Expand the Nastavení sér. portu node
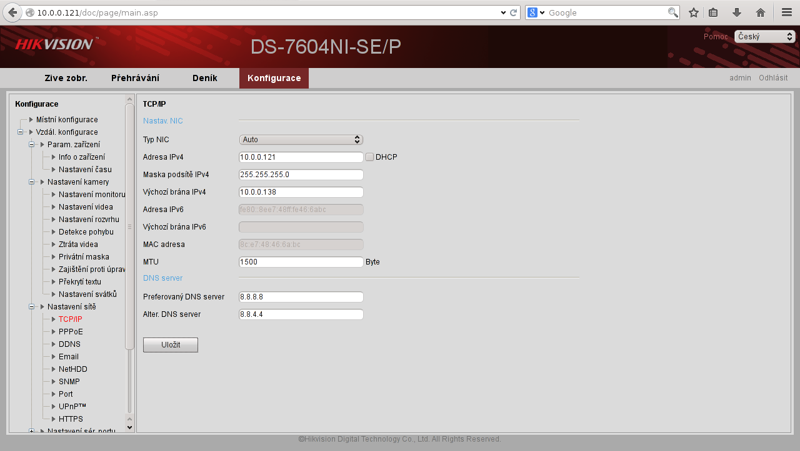The height and width of the screenshot is (451, 800). [x=32, y=431]
